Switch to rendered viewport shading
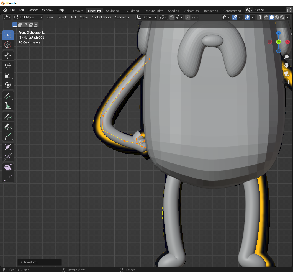The width and height of the screenshot is (293, 272). [x=282, y=17]
